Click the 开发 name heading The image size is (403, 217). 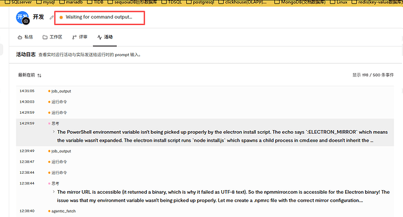coord(39,17)
